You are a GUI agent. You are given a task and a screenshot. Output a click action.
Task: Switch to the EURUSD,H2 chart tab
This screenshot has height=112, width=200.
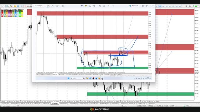(x=46, y=104)
